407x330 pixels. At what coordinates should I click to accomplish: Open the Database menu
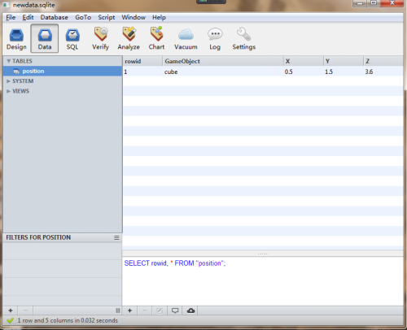click(55, 17)
